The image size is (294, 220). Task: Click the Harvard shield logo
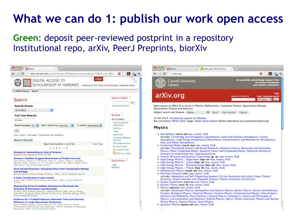18,83
